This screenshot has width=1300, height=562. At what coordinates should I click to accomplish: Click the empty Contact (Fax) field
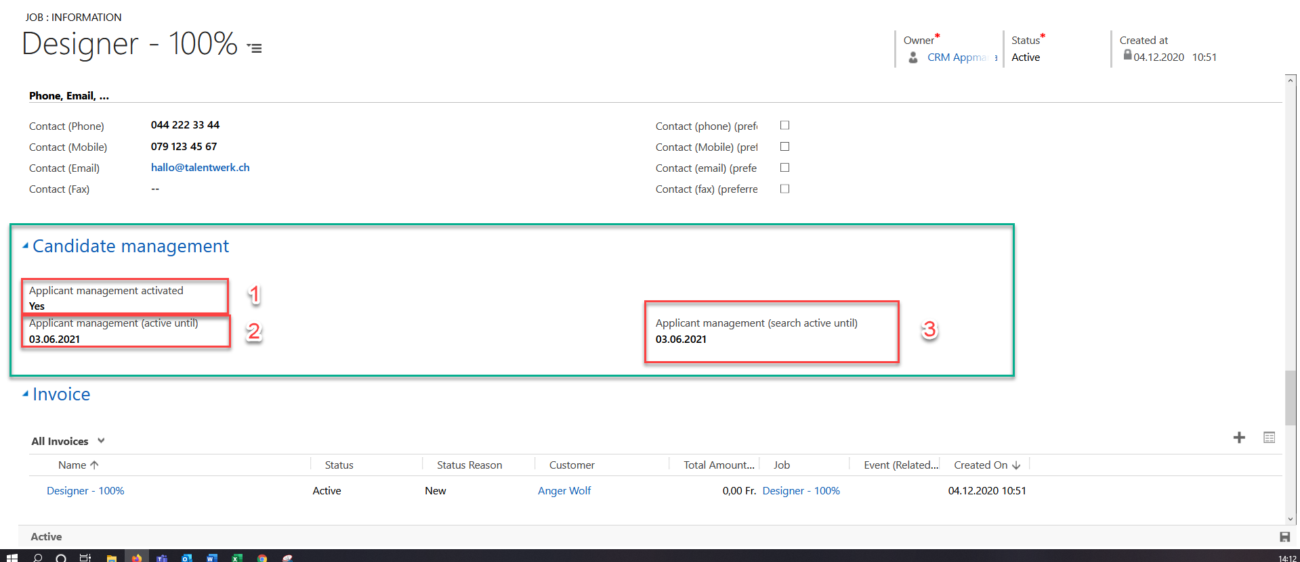pos(155,189)
